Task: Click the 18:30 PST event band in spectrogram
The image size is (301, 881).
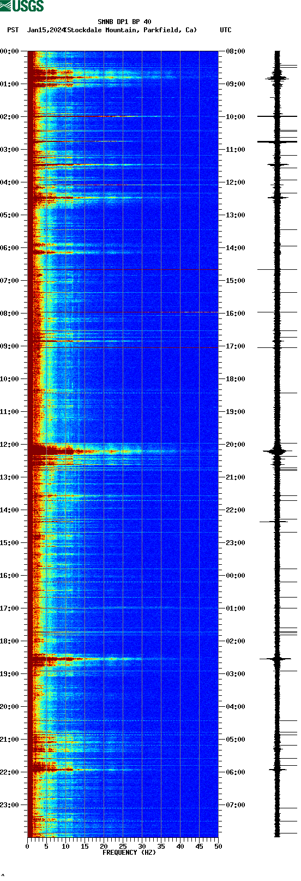Action: [85, 659]
